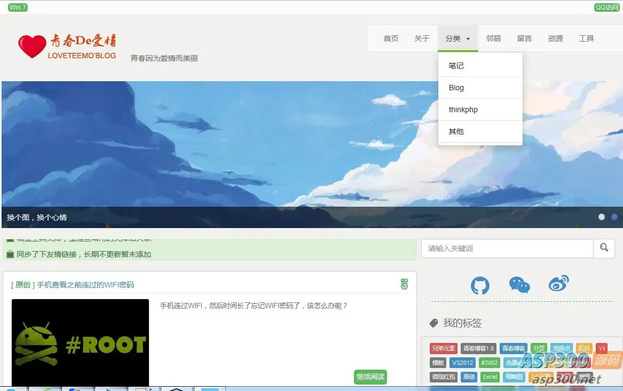Choose Blog from the category dropdown

[480, 88]
